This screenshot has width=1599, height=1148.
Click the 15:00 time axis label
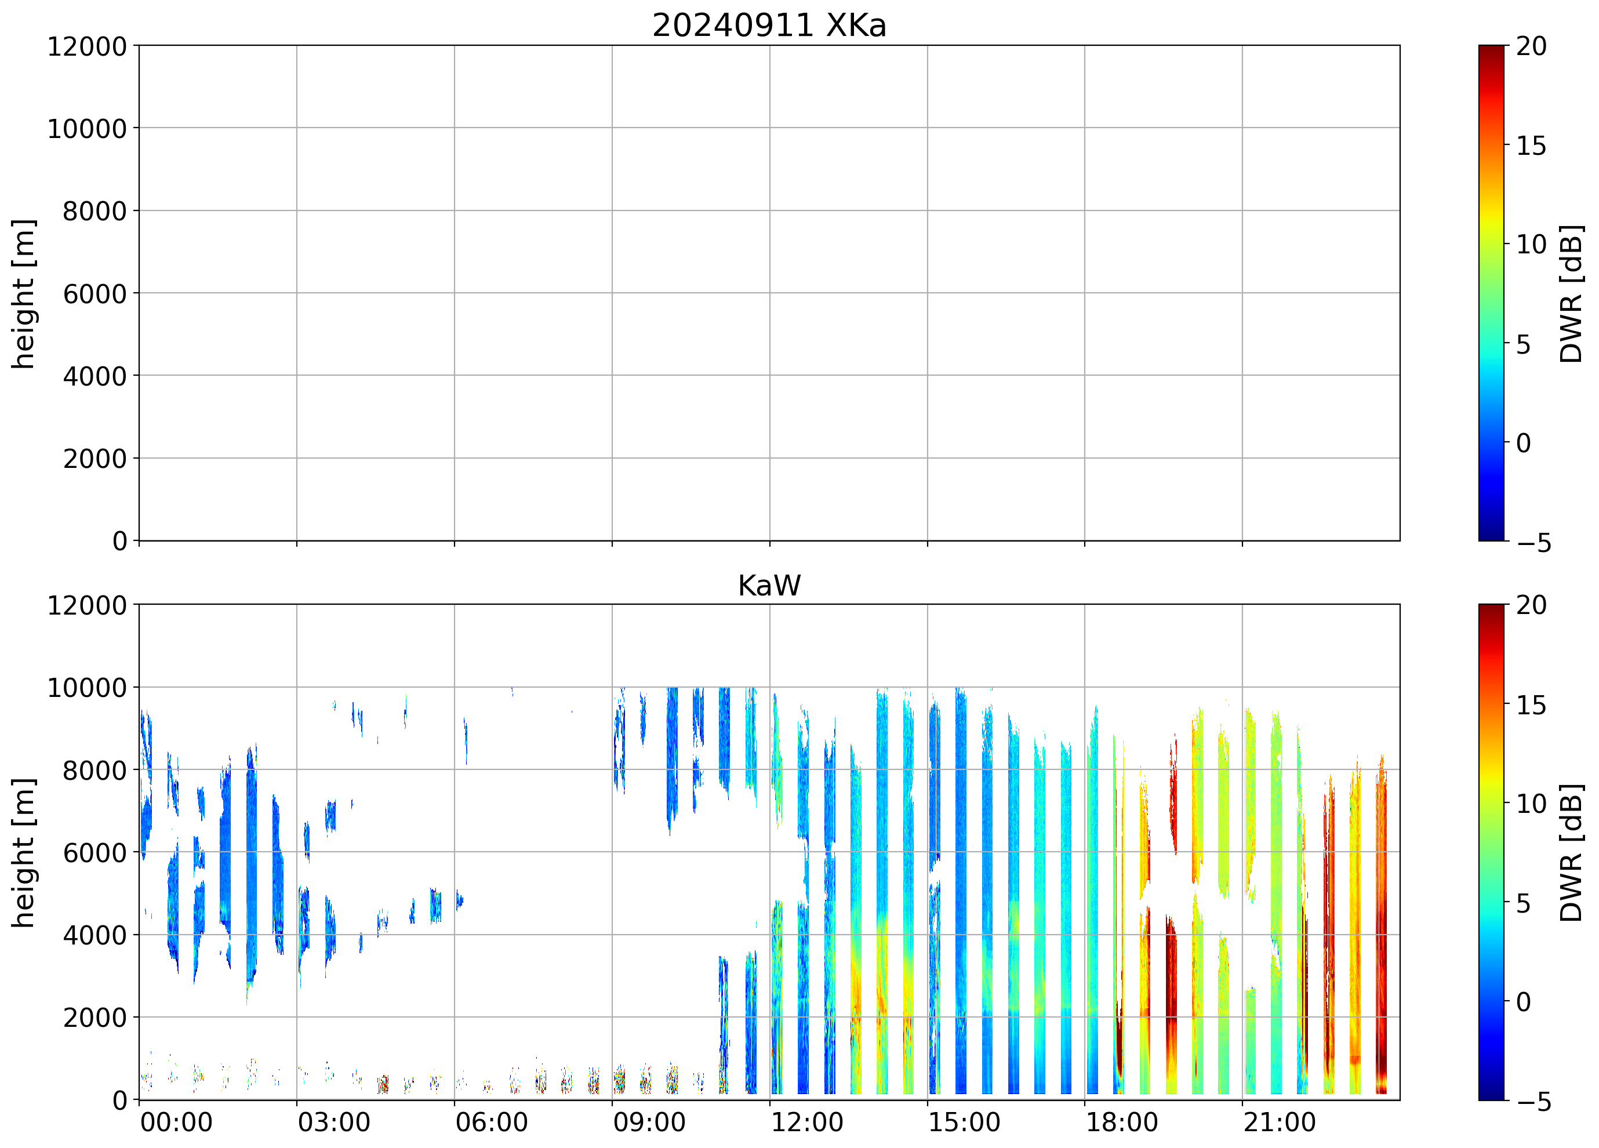coord(964,1122)
